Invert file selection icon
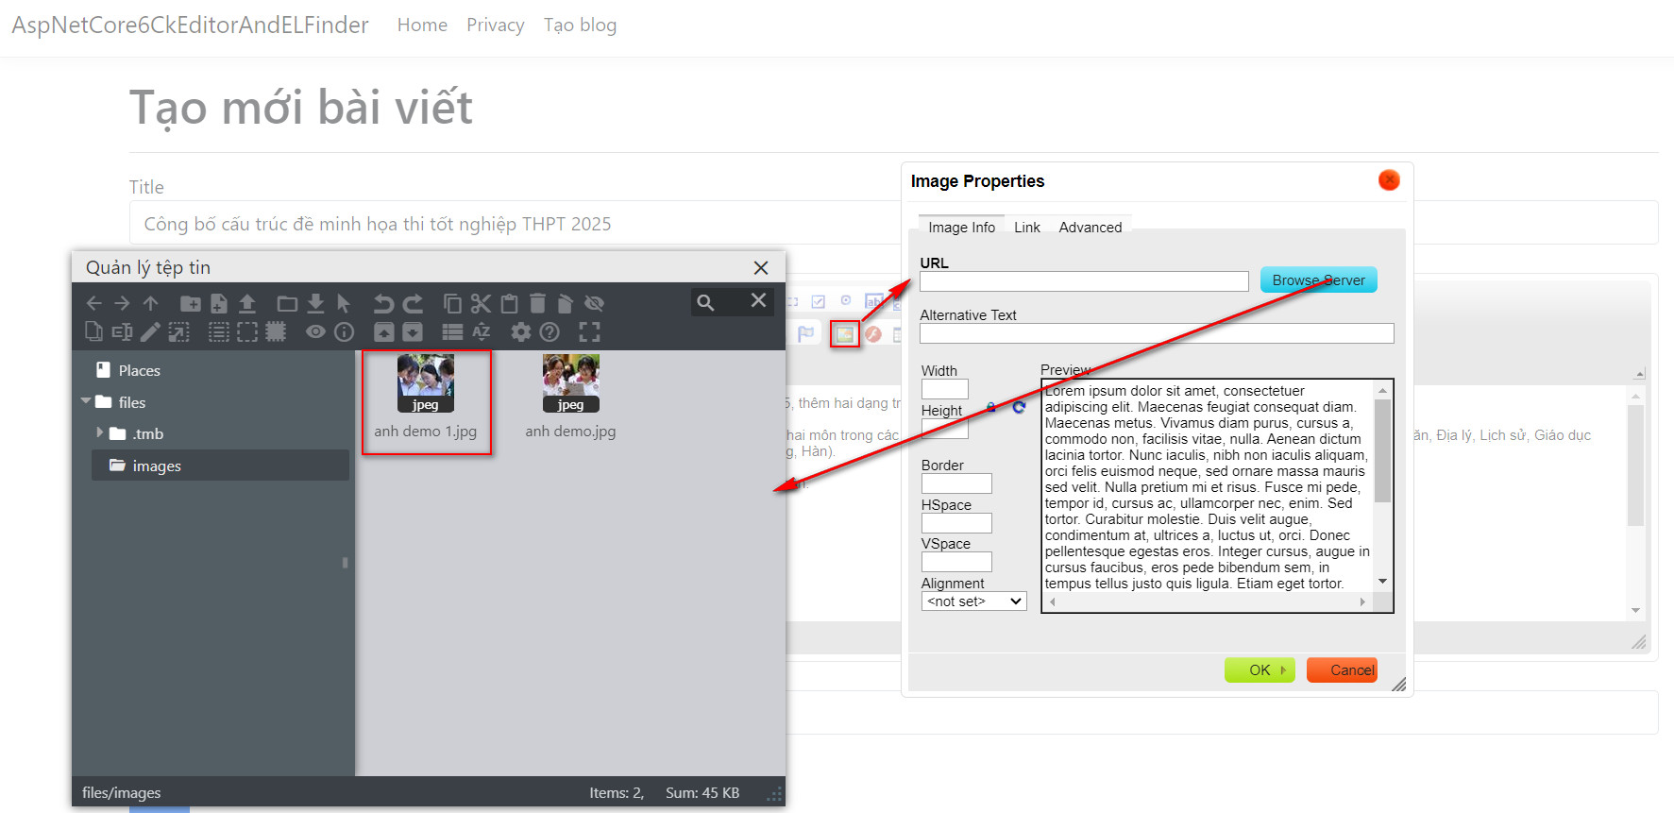 (276, 331)
